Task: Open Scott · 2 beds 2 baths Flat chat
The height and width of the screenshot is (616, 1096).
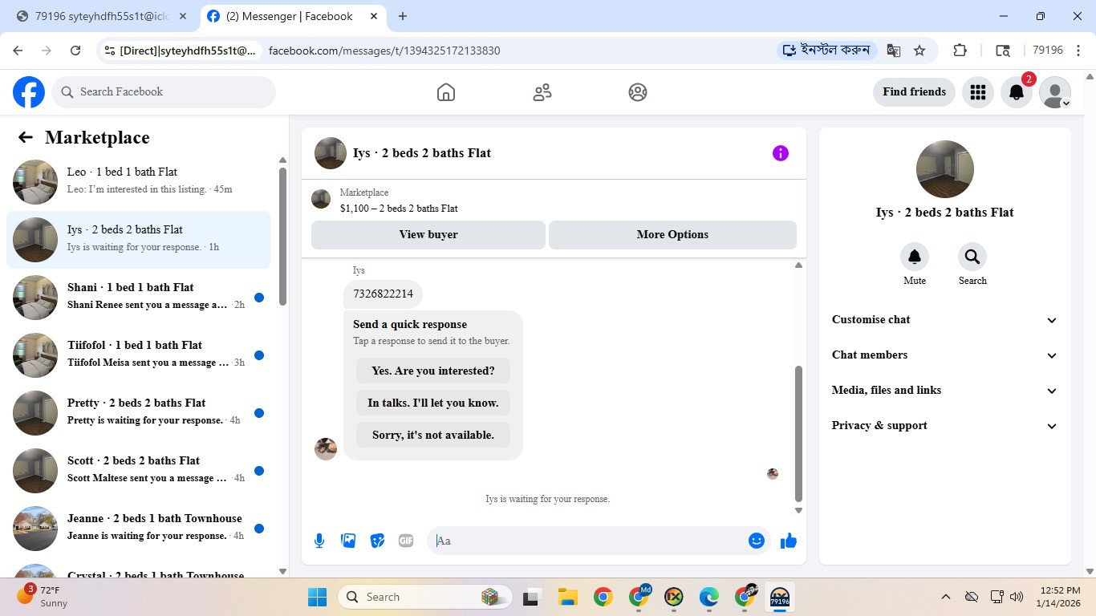Action: click(x=139, y=470)
